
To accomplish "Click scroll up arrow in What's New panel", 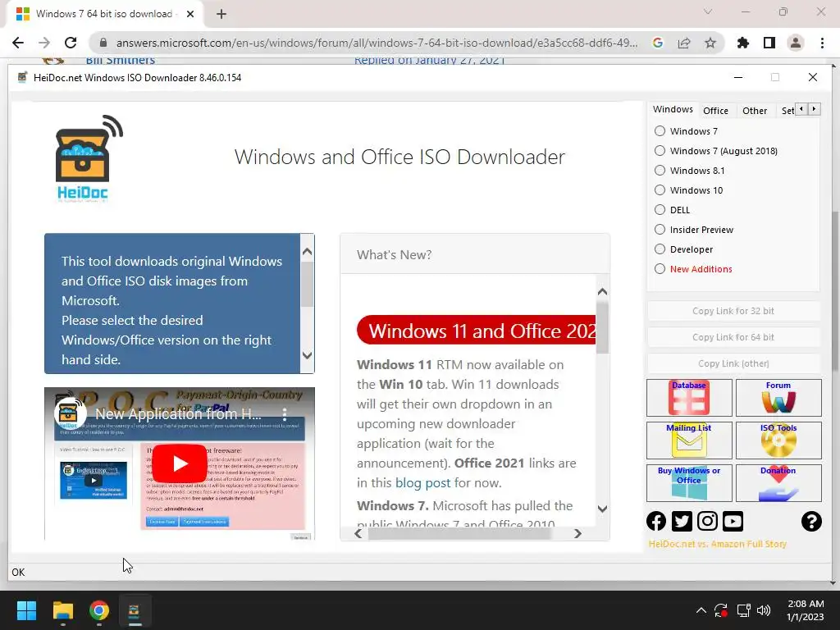I will pyautogui.click(x=602, y=291).
